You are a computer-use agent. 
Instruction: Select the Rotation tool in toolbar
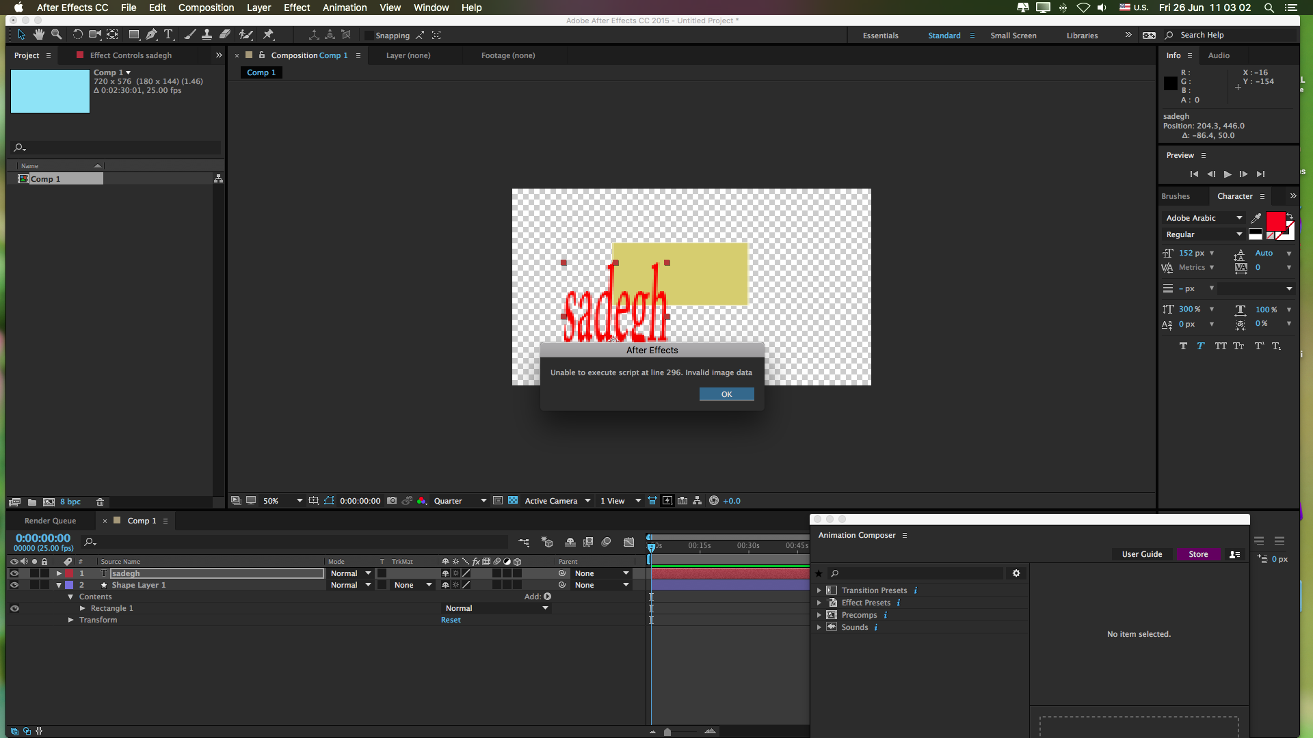(77, 34)
